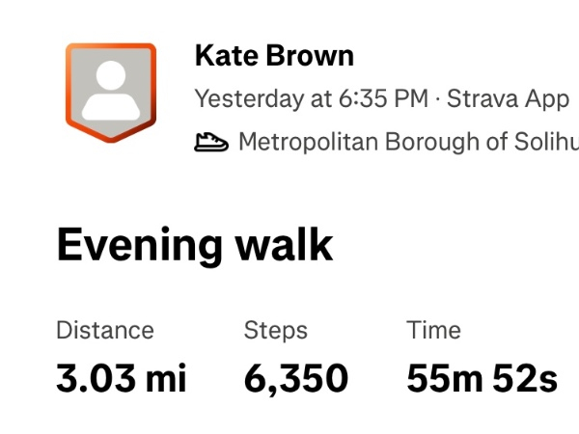Click the "Yesterday at 6:35 PM" timestamp

312,99
